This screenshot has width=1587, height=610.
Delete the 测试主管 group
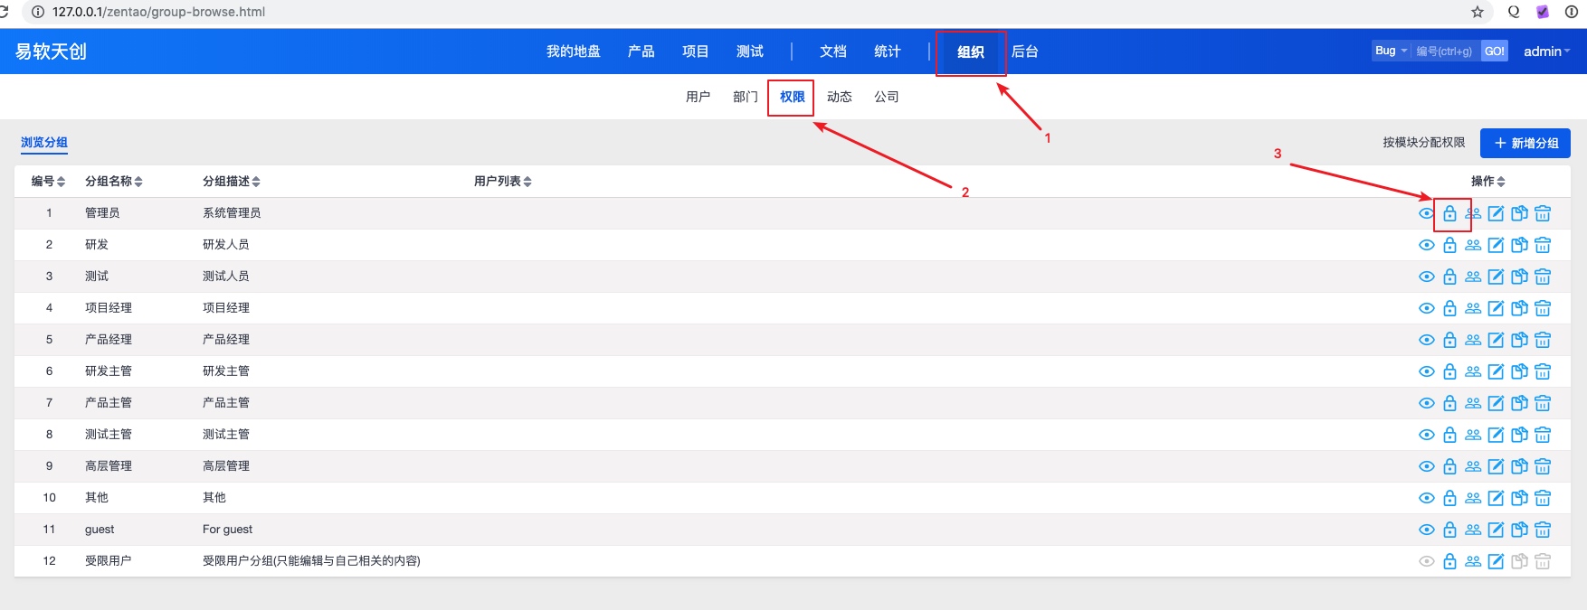[x=1543, y=435]
